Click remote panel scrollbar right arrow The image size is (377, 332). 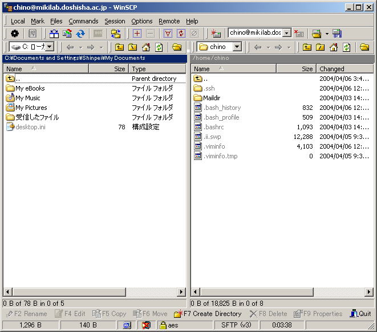click(x=368, y=292)
